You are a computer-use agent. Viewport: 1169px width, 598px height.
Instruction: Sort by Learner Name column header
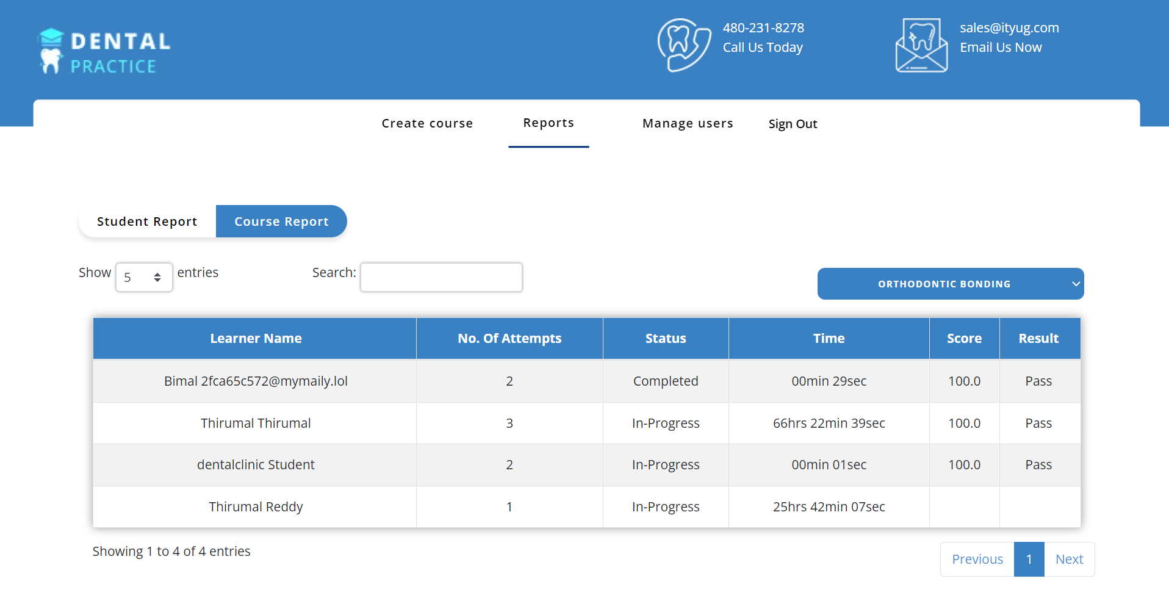tap(255, 339)
